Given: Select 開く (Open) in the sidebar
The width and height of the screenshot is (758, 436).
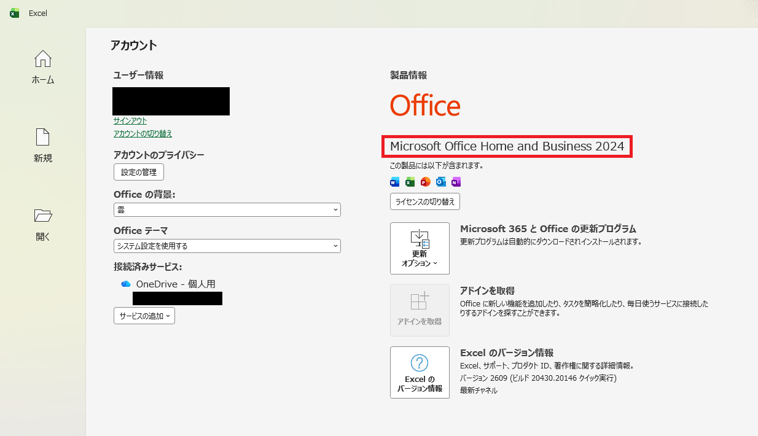Looking at the screenshot, I should 43,224.
